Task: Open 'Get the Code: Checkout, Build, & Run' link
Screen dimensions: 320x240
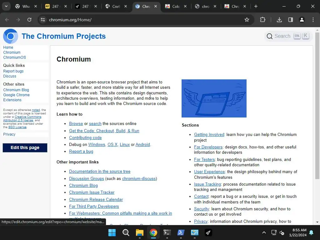Action: (x=104, y=131)
